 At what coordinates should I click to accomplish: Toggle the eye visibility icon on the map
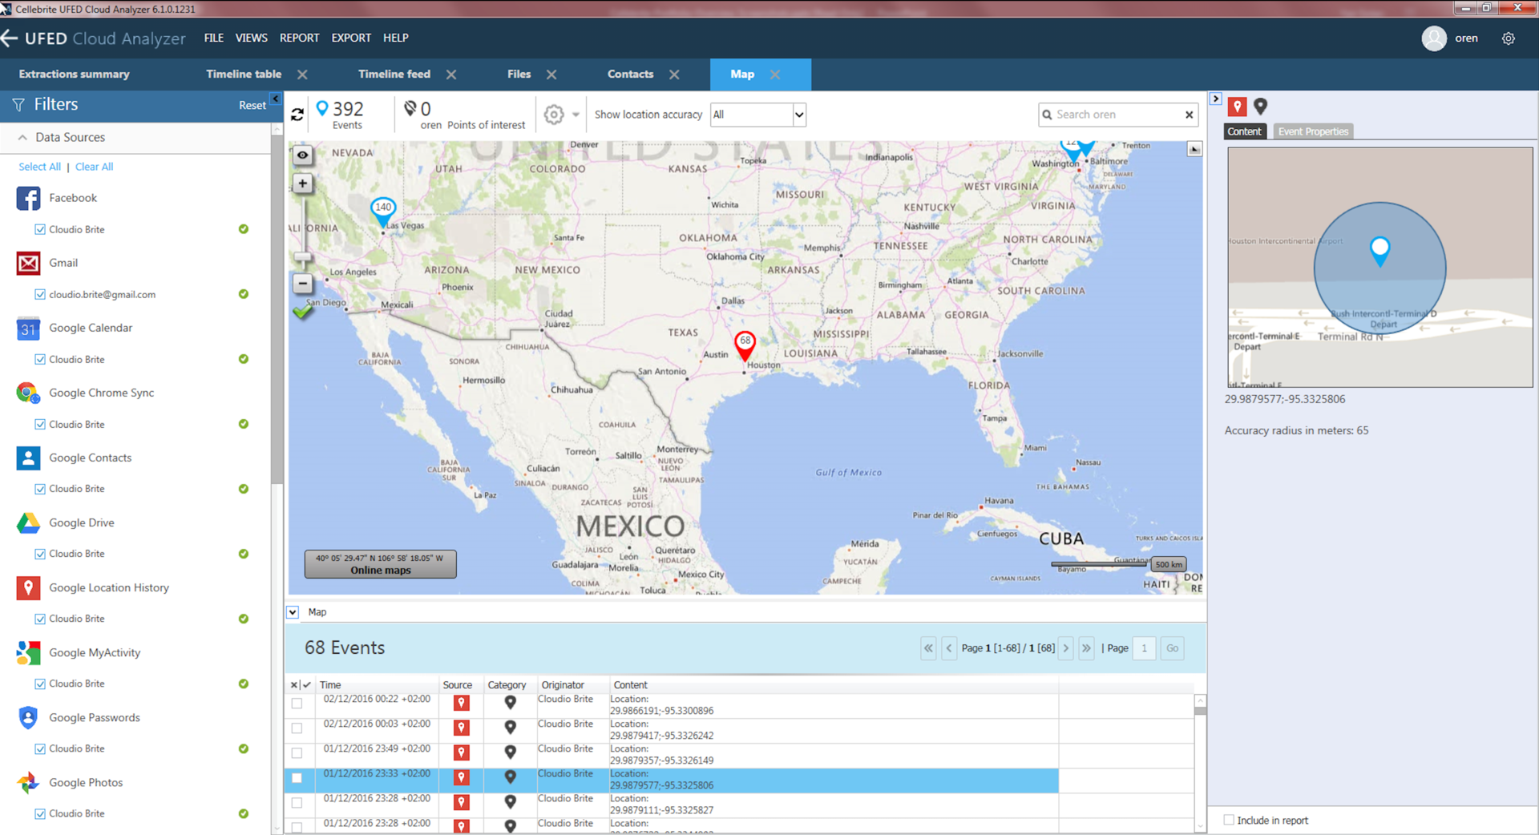point(302,155)
